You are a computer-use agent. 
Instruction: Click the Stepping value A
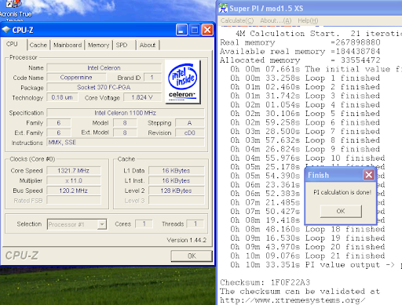[189, 123]
